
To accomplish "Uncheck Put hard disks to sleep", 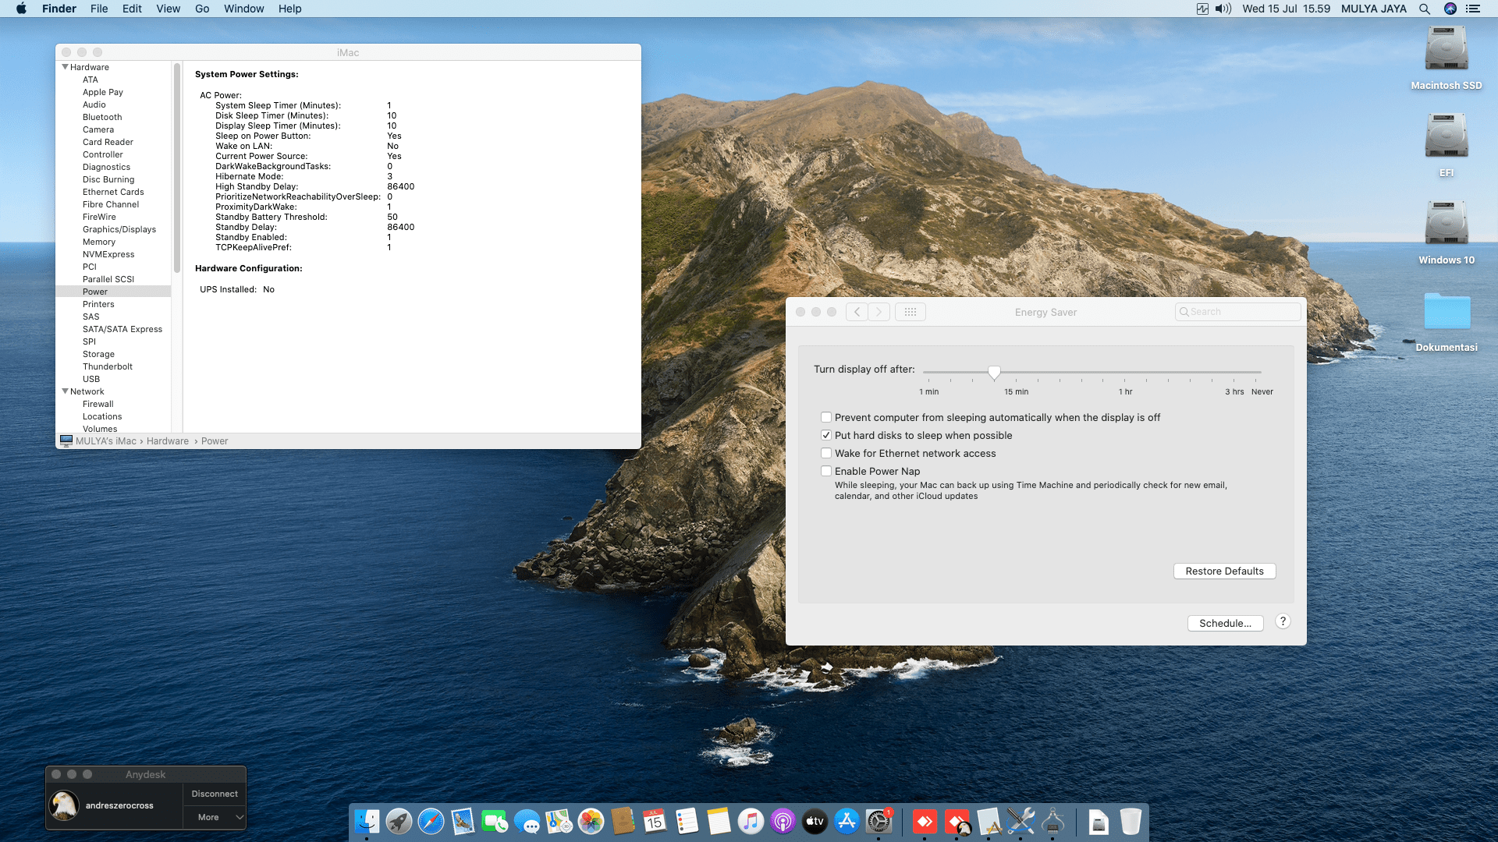I will pos(826,435).
